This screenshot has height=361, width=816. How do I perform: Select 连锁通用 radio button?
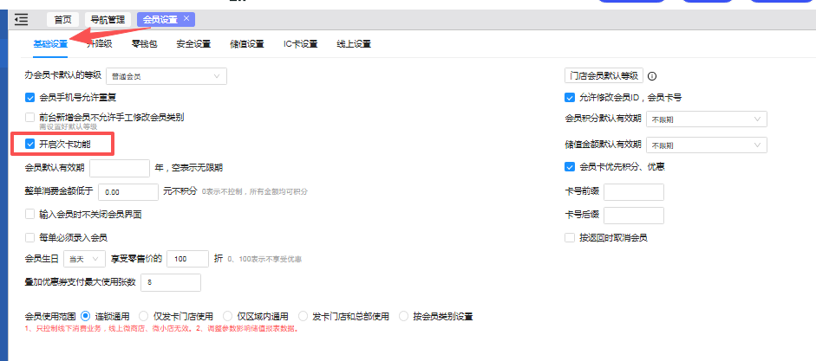tap(86, 316)
